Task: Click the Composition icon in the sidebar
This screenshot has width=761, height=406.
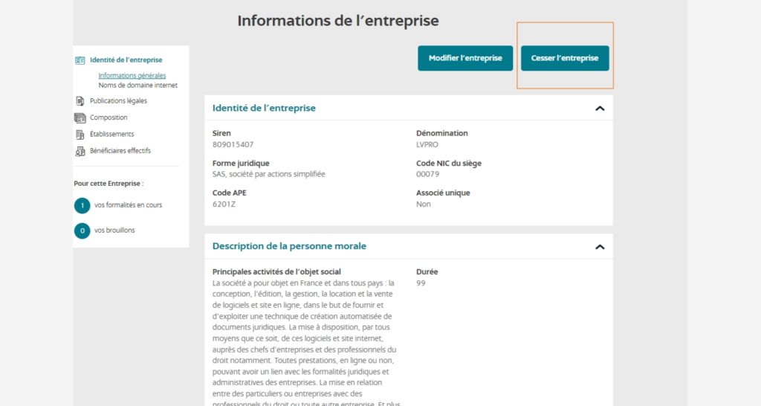Action: [x=80, y=117]
